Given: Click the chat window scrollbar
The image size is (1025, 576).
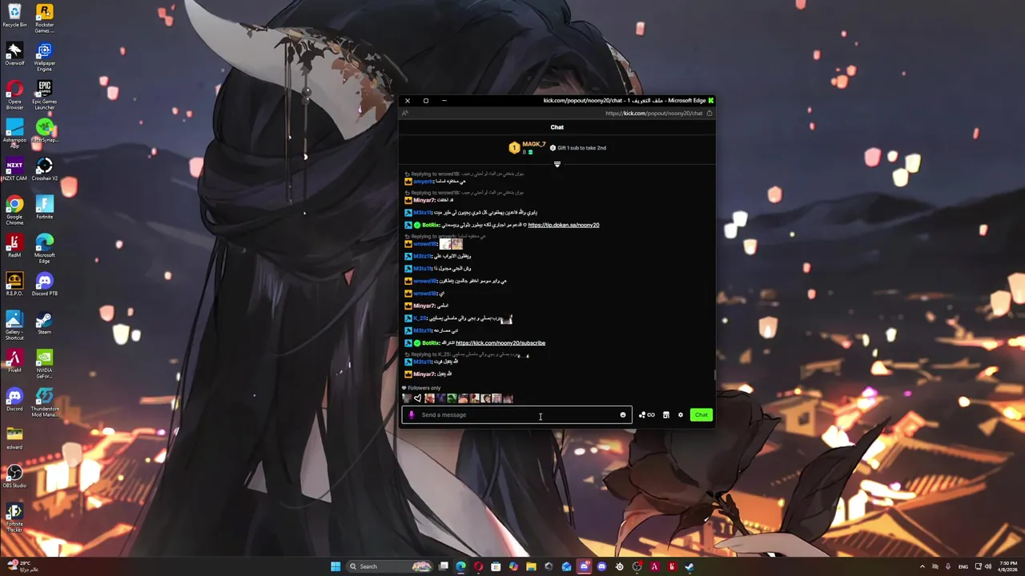Looking at the screenshot, I should click(714, 374).
